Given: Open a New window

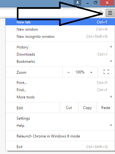Looking at the screenshot, I should pyautogui.click(x=60, y=29).
